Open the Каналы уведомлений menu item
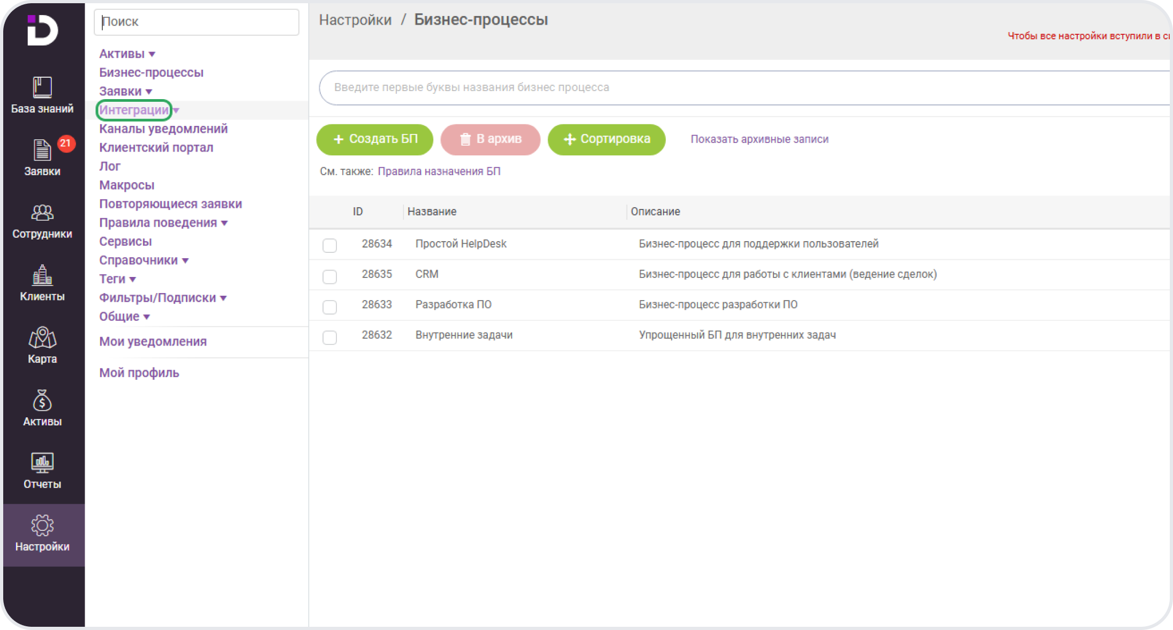The height and width of the screenshot is (630, 1173). [163, 129]
